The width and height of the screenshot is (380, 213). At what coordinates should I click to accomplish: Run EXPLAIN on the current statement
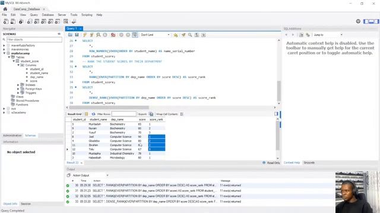(x=98, y=35)
